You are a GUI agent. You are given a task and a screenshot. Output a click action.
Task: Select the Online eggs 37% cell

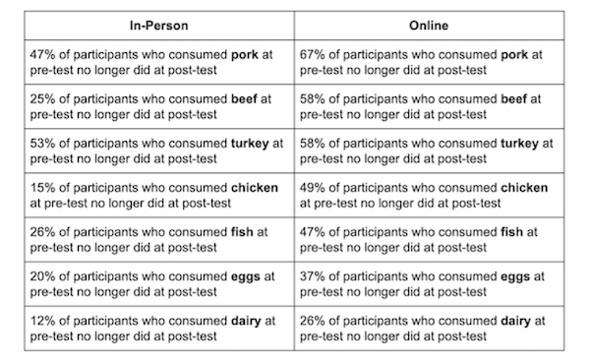(429, 284)
